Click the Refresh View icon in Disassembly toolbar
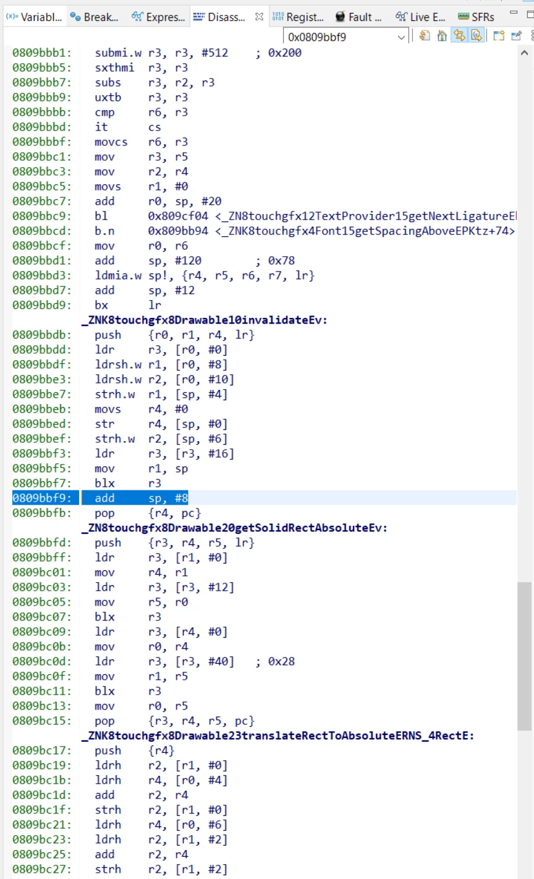Viewport: 534px width, 879px height. coord(425,36)
